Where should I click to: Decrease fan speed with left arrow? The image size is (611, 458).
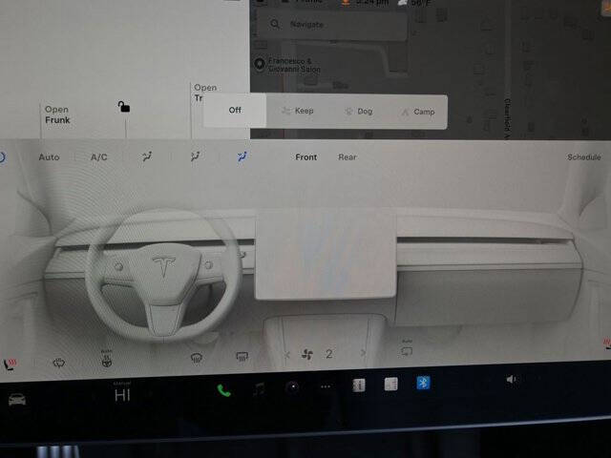[287, 355]
